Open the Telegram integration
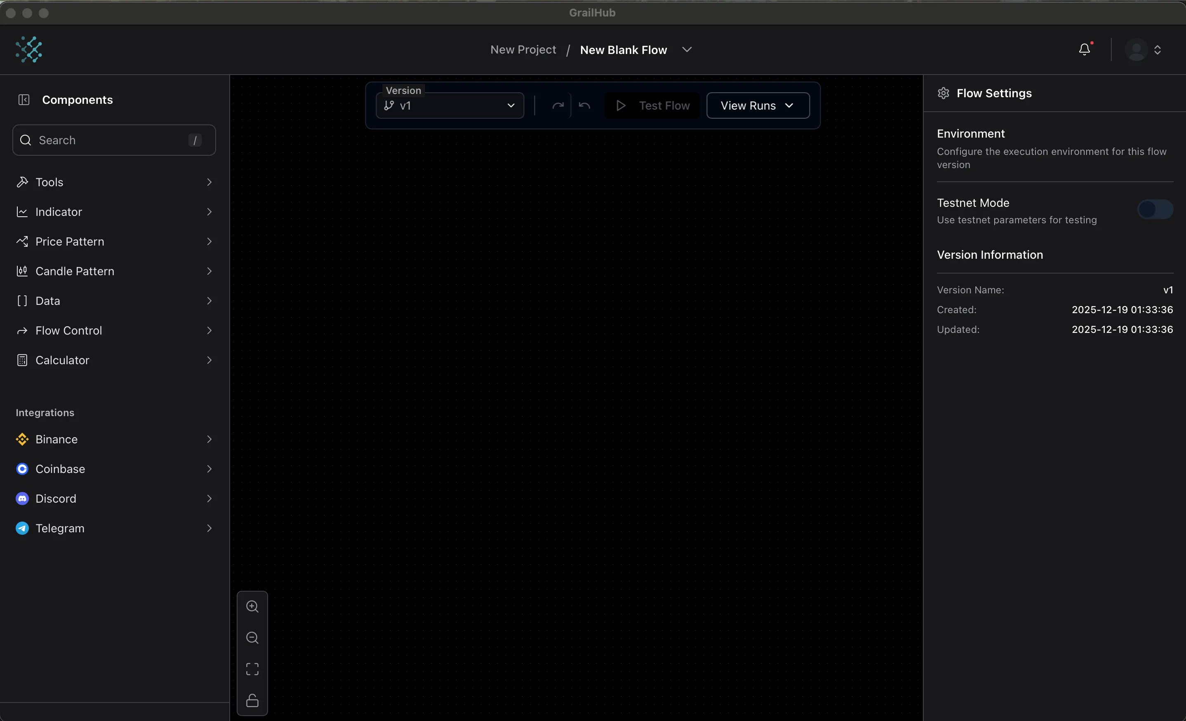This screenshot has height=721, width=1186. click(60, 528)
